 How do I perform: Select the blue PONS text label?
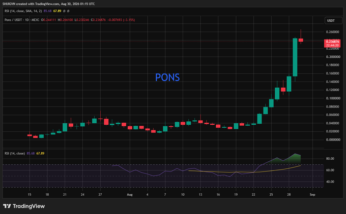pyautogui.click(x=167, y=78)
